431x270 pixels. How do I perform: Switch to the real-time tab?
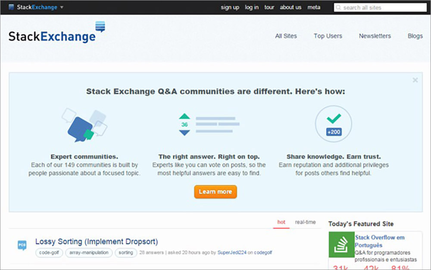pos(306,222)
